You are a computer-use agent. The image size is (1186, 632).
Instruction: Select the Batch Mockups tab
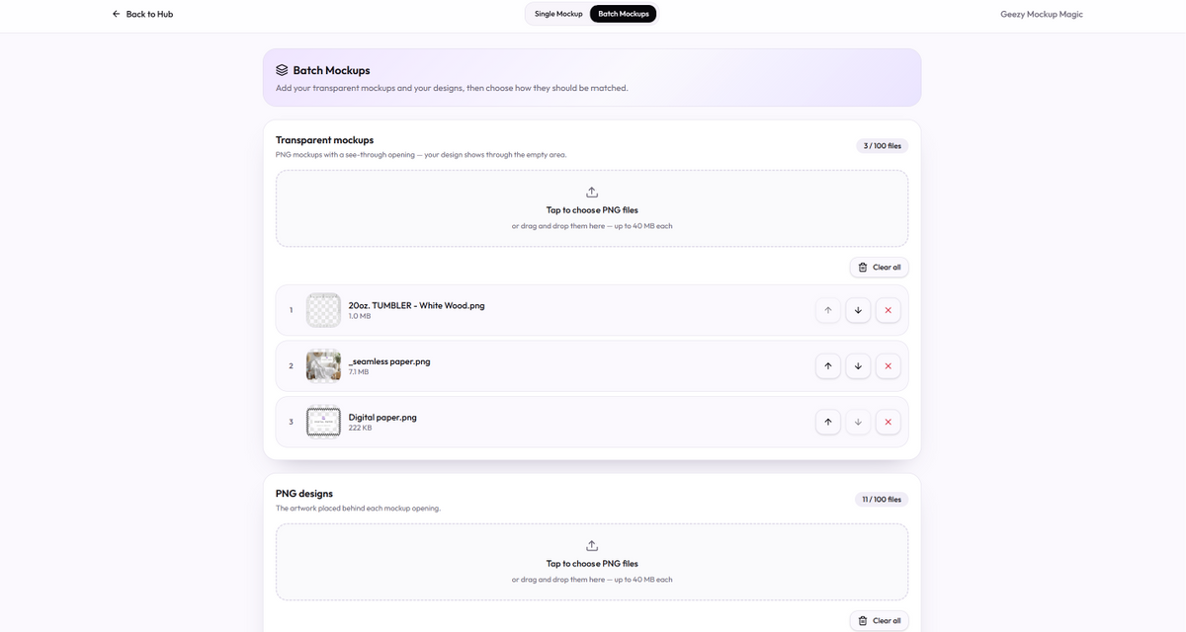click(624, 14)
